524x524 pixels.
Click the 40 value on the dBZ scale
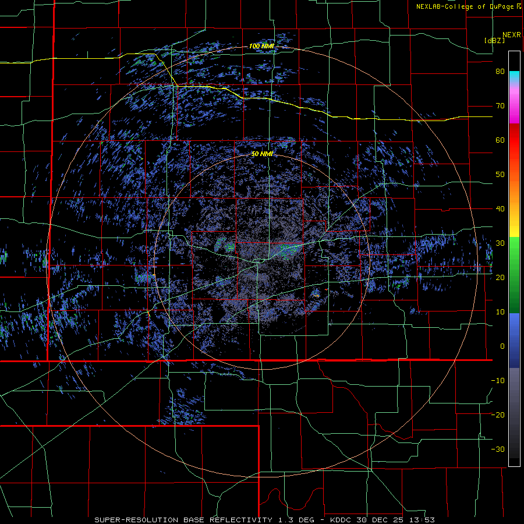tap(500, 208)
